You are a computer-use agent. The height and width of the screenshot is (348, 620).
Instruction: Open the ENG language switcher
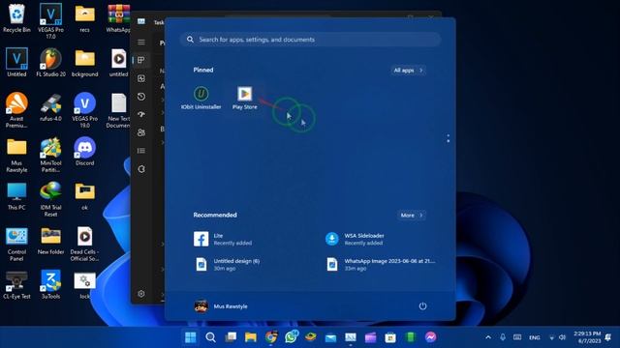pos(535,337)
